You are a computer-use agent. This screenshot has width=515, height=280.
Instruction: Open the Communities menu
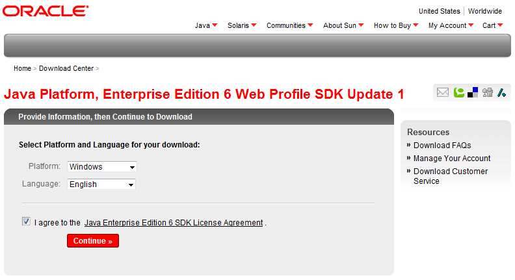(290, 25)
